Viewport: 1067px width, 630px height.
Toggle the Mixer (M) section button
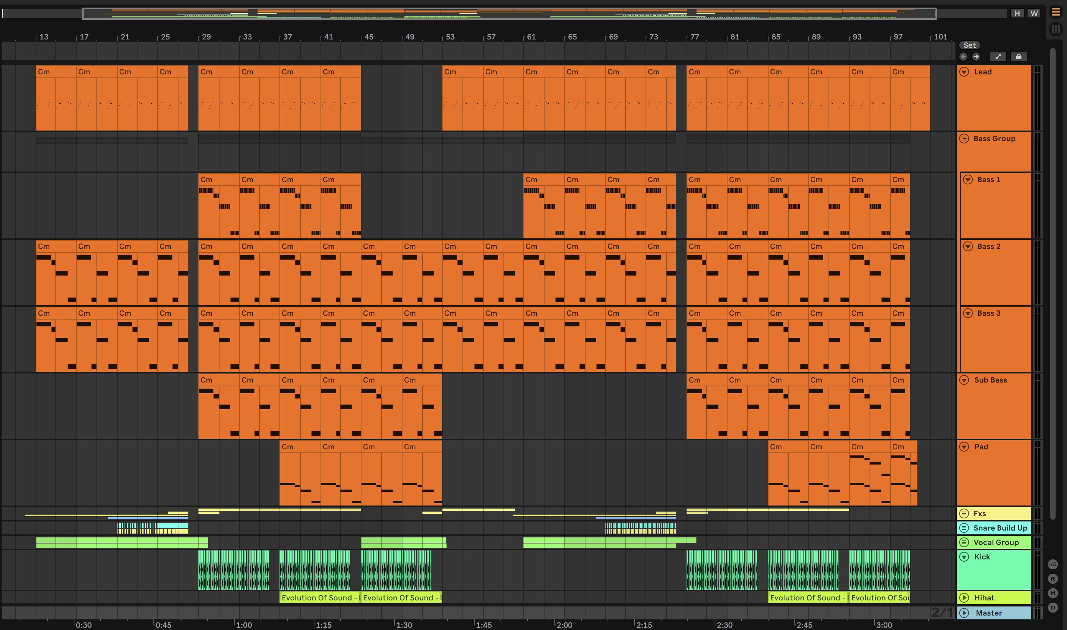1053,593
